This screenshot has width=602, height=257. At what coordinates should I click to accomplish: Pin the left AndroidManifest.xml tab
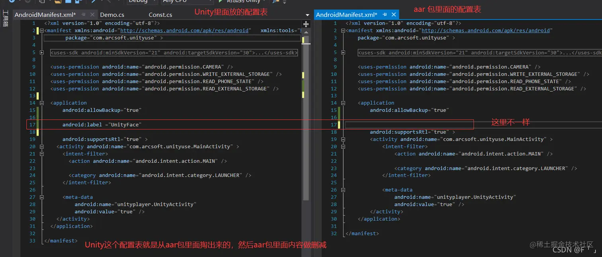[84, 15]
